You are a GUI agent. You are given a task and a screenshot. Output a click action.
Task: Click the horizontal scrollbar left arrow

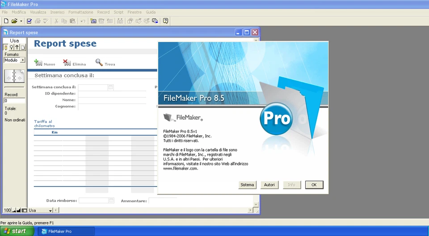[x=56, y=210]
